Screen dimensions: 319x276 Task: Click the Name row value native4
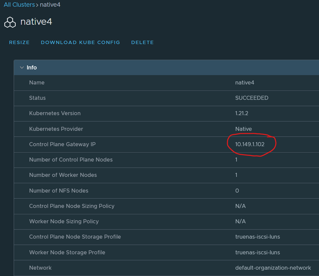coord(245,82)
